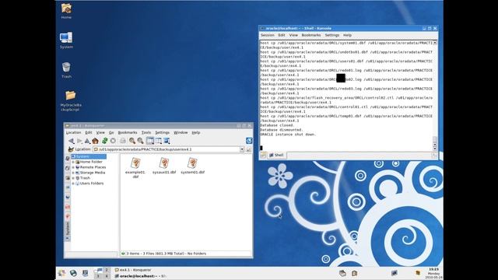Open the Home location in Konqueror
Viewport: 498px width, 280px height.
point(95,141)
